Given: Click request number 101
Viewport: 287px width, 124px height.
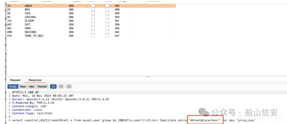Looking at the screenshot, I should click(x=9, y=21).
